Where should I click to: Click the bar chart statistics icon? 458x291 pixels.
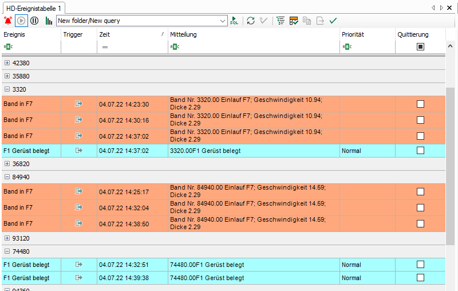click(49, 21)
